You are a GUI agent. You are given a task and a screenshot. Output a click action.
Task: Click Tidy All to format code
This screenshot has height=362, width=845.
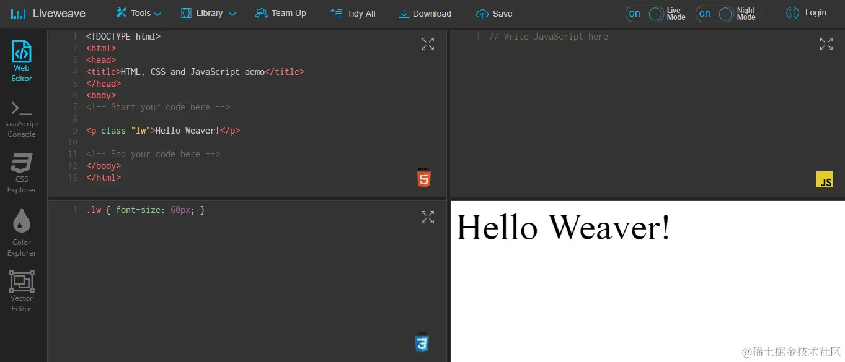353,13
